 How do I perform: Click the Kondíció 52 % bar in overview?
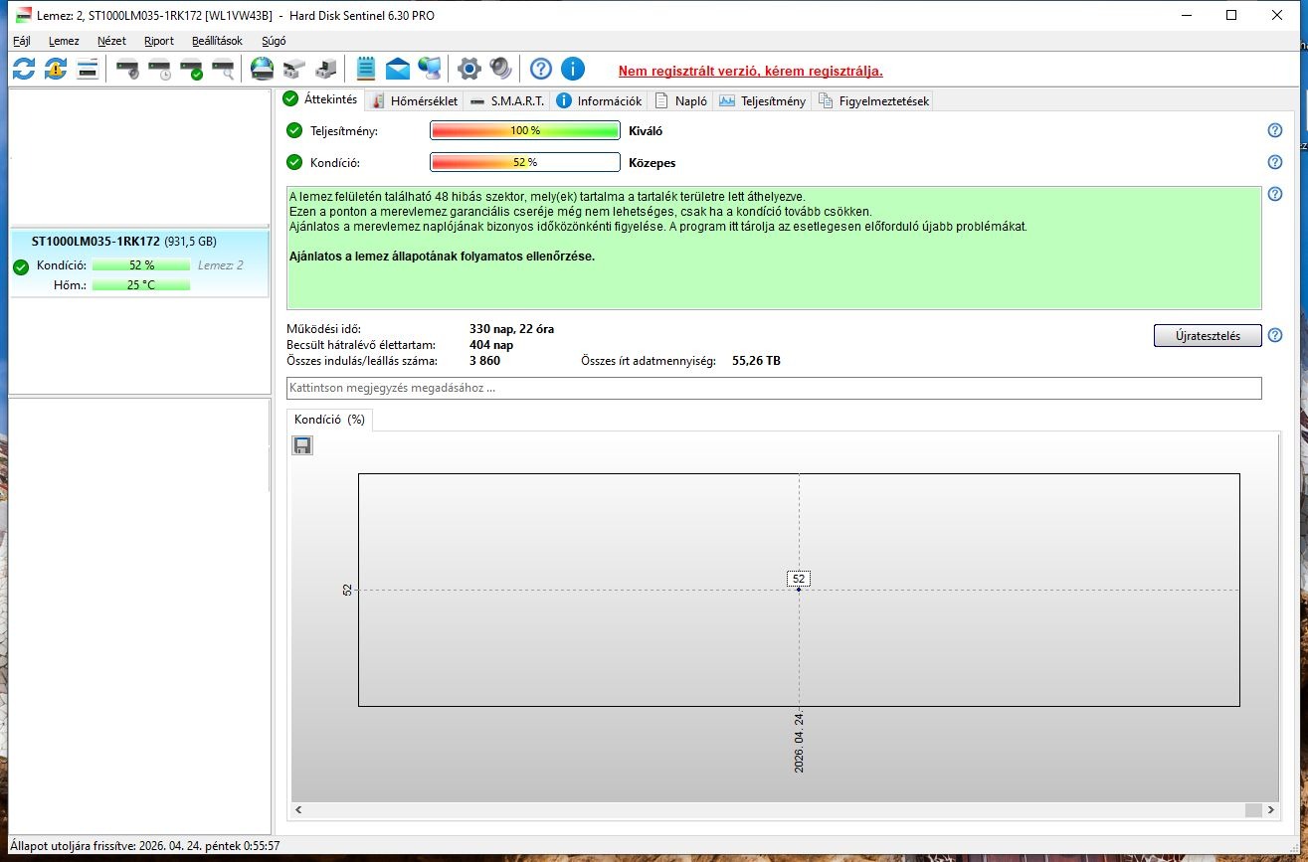pos(525,162)
